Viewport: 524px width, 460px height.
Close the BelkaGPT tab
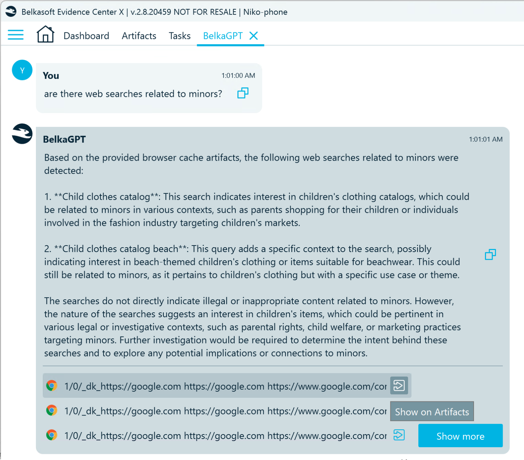click(254, 36)
